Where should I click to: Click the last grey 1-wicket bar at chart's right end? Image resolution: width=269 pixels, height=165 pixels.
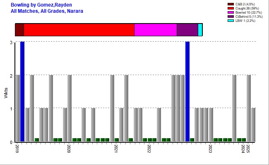253,125
